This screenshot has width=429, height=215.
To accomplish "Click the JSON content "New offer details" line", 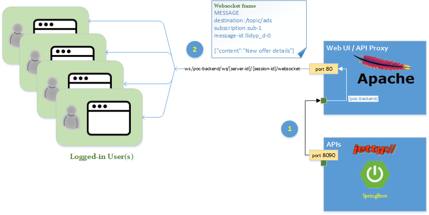I will tap(254, 50).
